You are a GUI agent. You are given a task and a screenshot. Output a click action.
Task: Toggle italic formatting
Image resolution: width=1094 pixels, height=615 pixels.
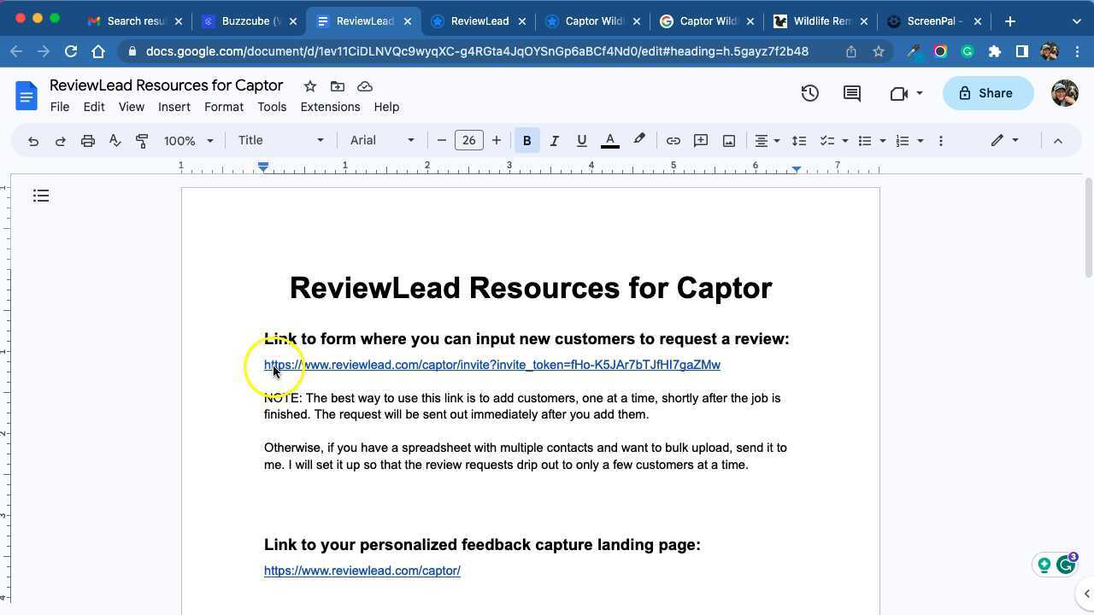click(x=554, y=141)
